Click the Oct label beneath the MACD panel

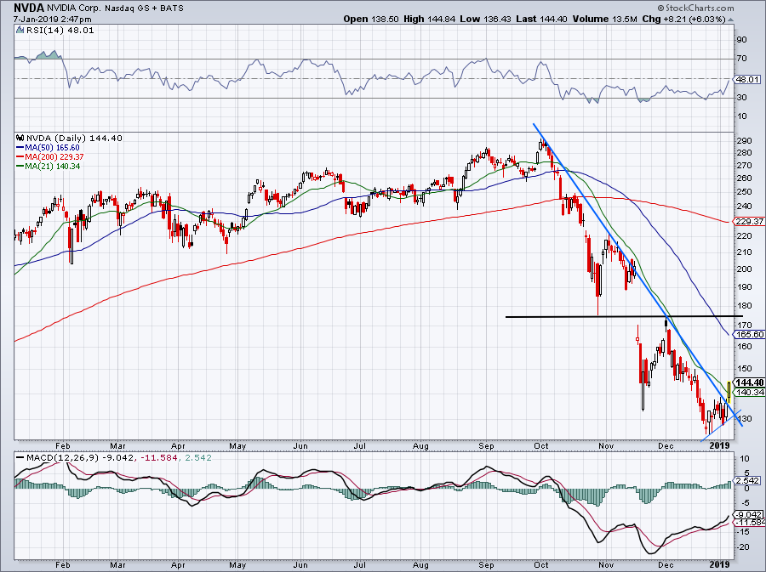(x=541, y=565)
